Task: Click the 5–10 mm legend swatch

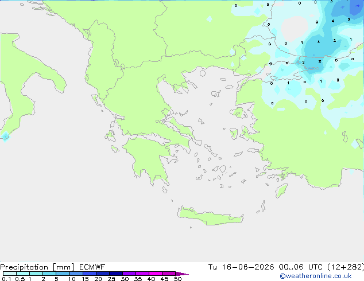Action: (63, 274)
